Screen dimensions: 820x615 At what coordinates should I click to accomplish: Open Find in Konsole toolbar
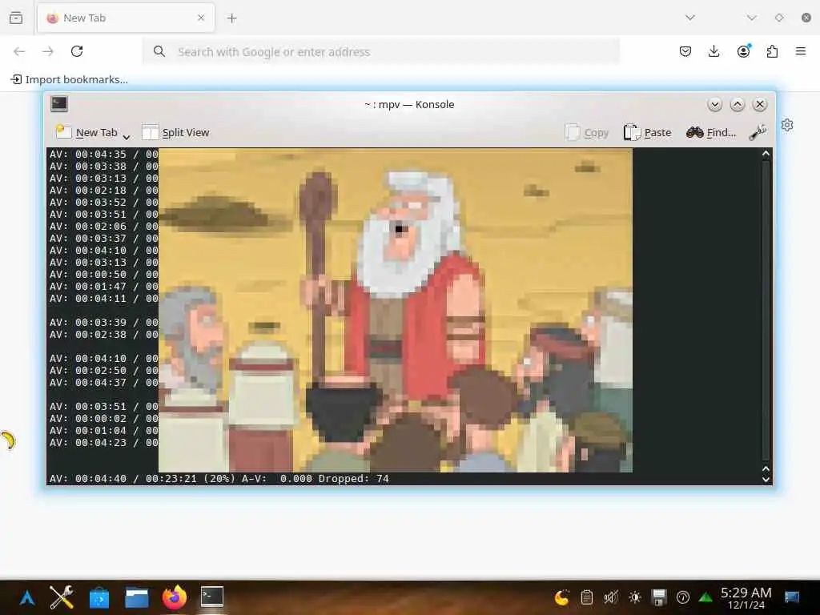(711, 132)
